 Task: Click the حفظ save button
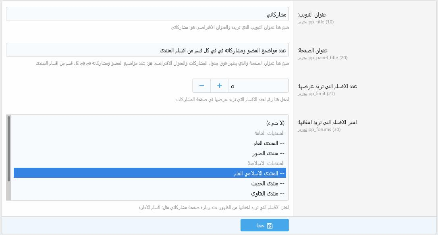coord(264,225)
